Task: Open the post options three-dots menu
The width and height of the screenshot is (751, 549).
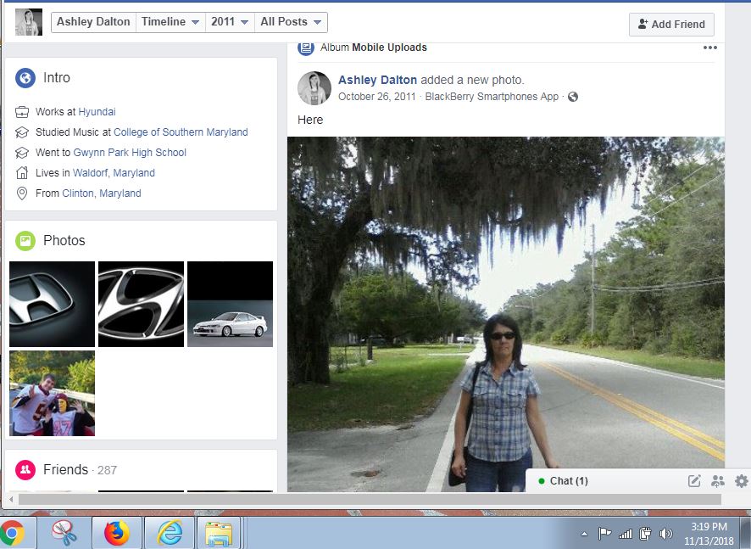Action: pyautogui.click(x=709, y=48)
